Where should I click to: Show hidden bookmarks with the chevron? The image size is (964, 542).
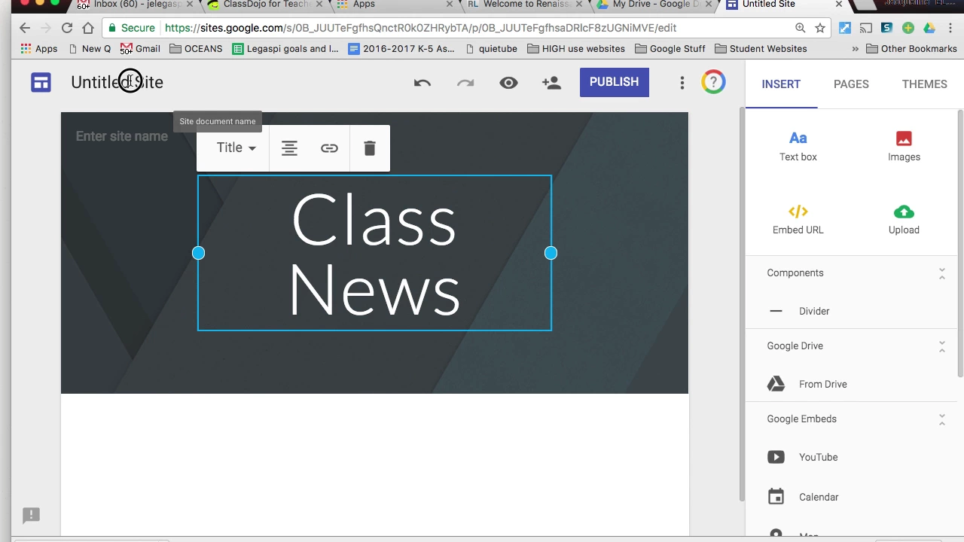[x=855, y=49]
